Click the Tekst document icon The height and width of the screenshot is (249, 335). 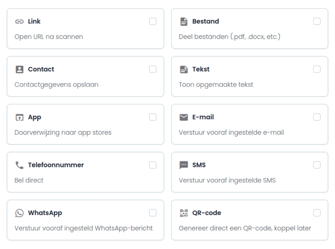[184, 69]
